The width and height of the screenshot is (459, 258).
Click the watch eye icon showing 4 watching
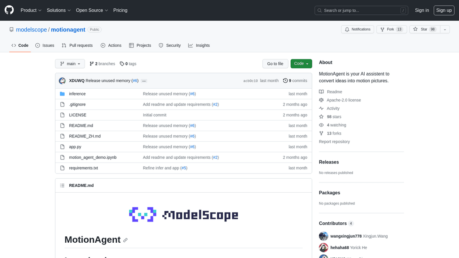pos(321,125)
